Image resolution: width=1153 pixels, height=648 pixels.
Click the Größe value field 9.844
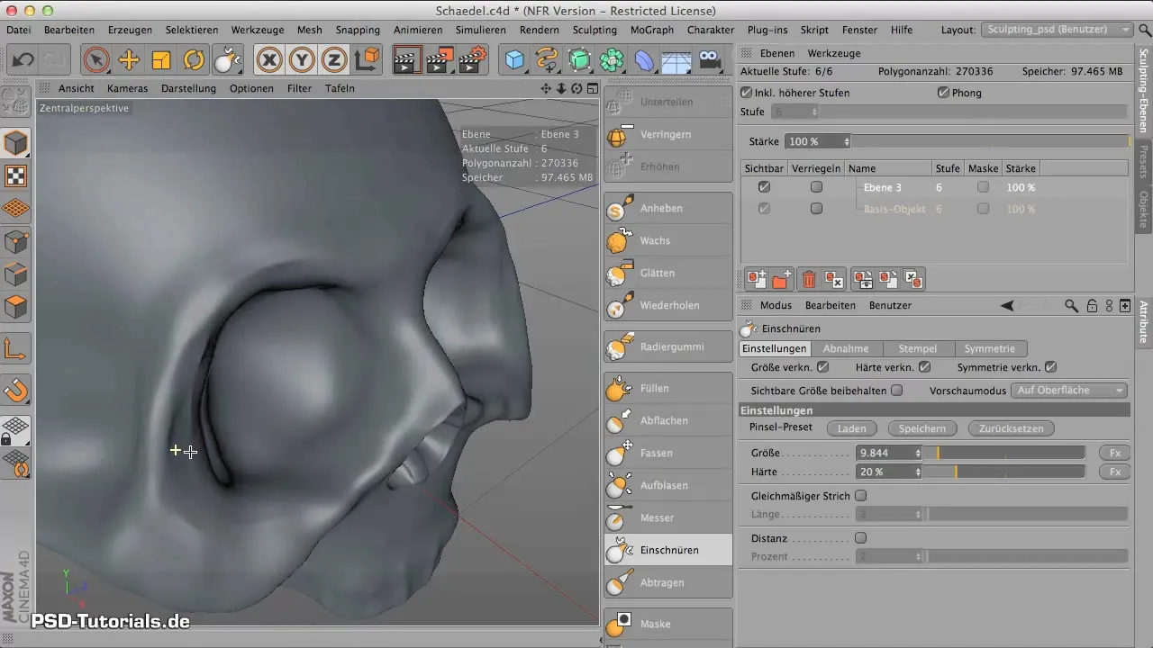pos(885,453)
